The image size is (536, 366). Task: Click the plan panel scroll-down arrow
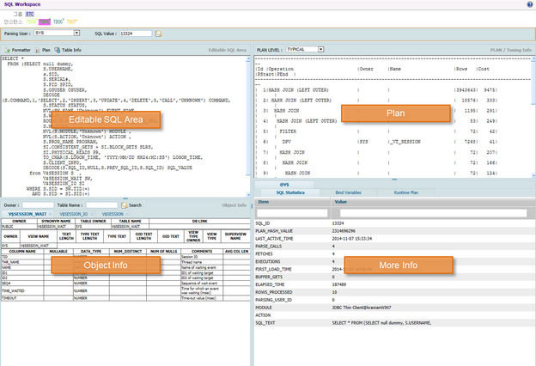(533, 175)
